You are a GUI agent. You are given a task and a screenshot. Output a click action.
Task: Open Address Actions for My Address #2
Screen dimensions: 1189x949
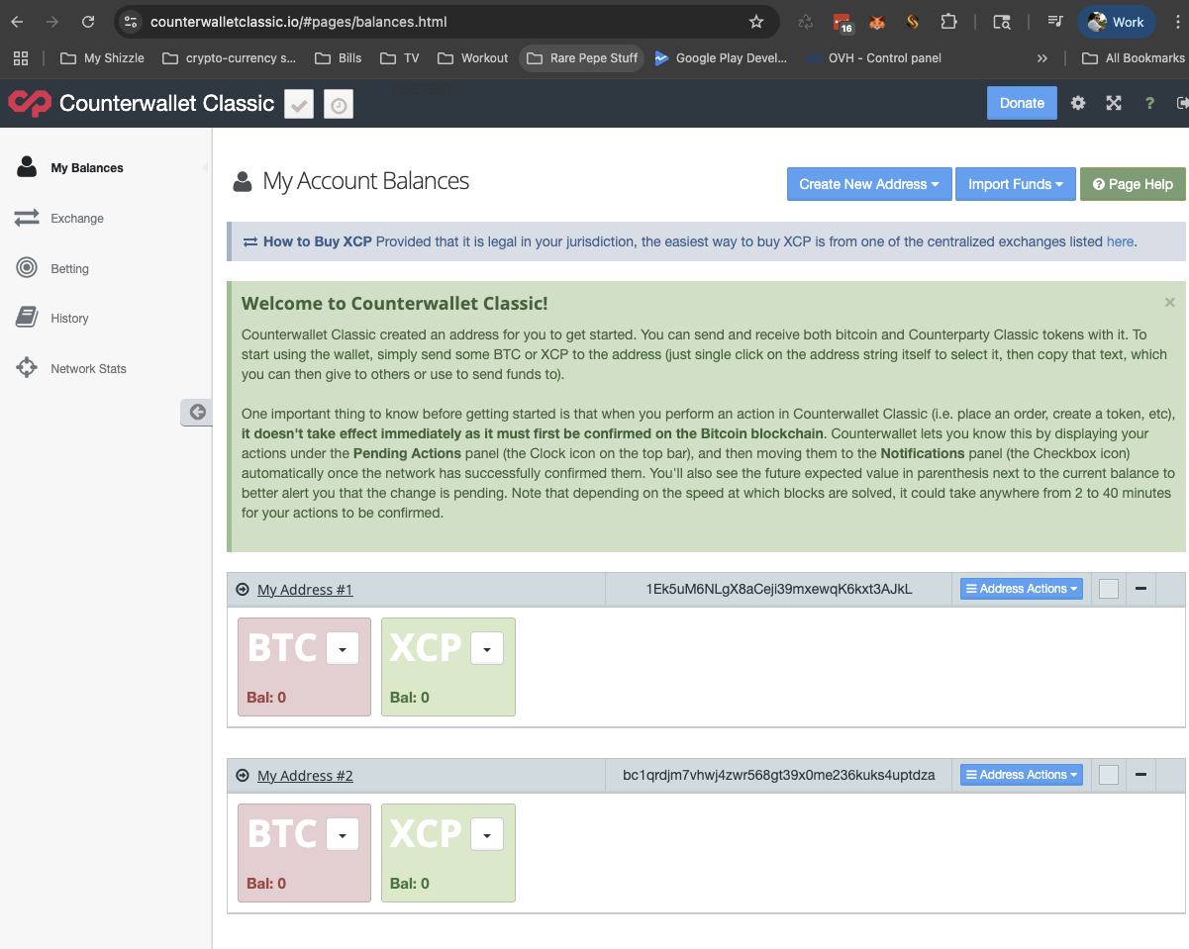point(1022,775)
